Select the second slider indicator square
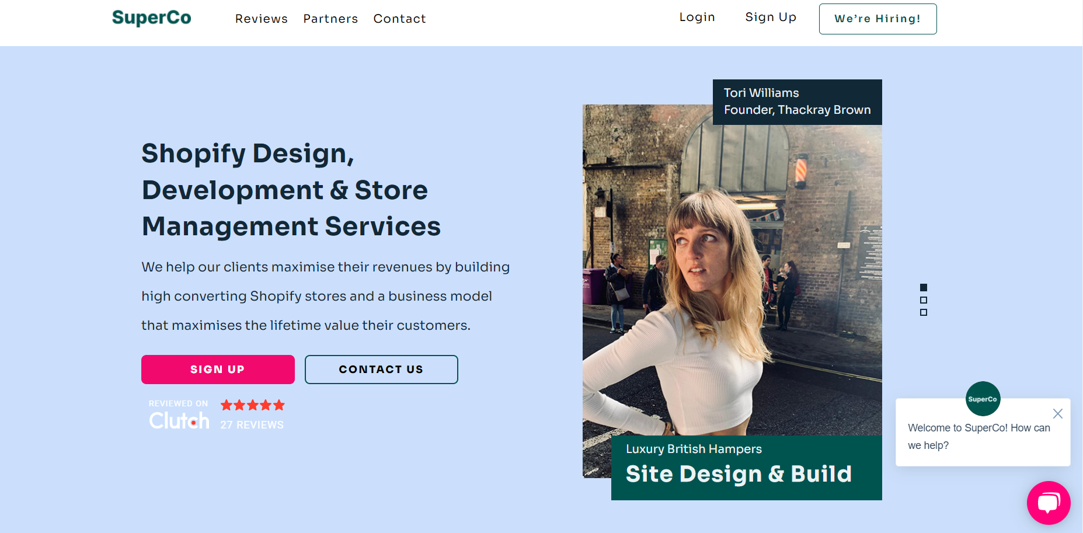The width and height of the screenshot is (1083, 533). pyautogui.click(x=924, y=300)
